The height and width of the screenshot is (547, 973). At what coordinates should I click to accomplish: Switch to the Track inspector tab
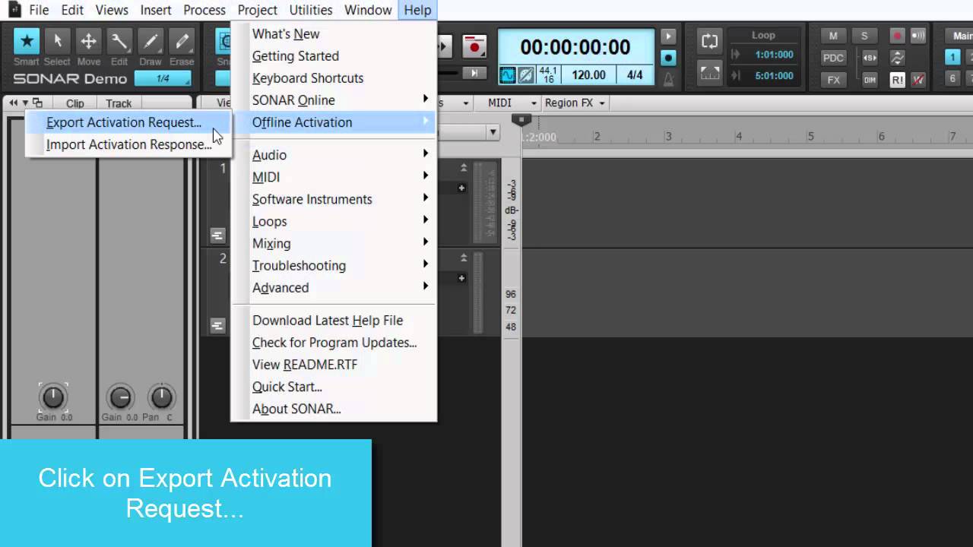[119, 103]
